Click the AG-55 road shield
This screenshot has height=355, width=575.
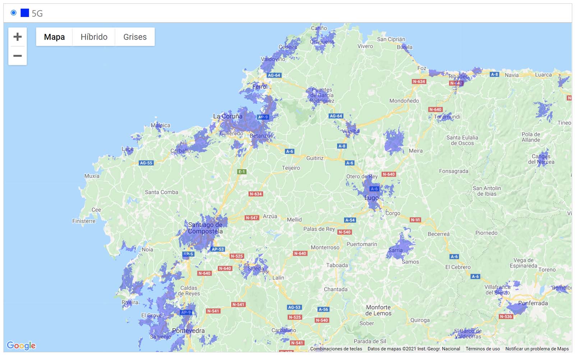[x=146, y=163]
